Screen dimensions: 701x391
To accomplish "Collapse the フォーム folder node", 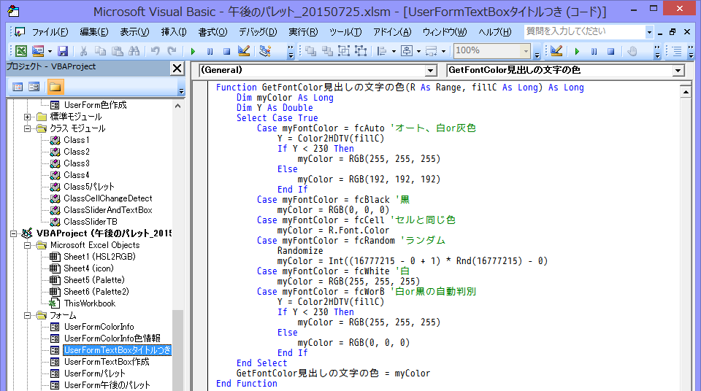I will pos(27,315).
